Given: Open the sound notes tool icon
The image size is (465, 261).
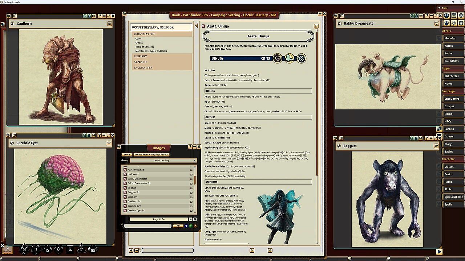Looking at the screenshot, I should click(454, 23).
